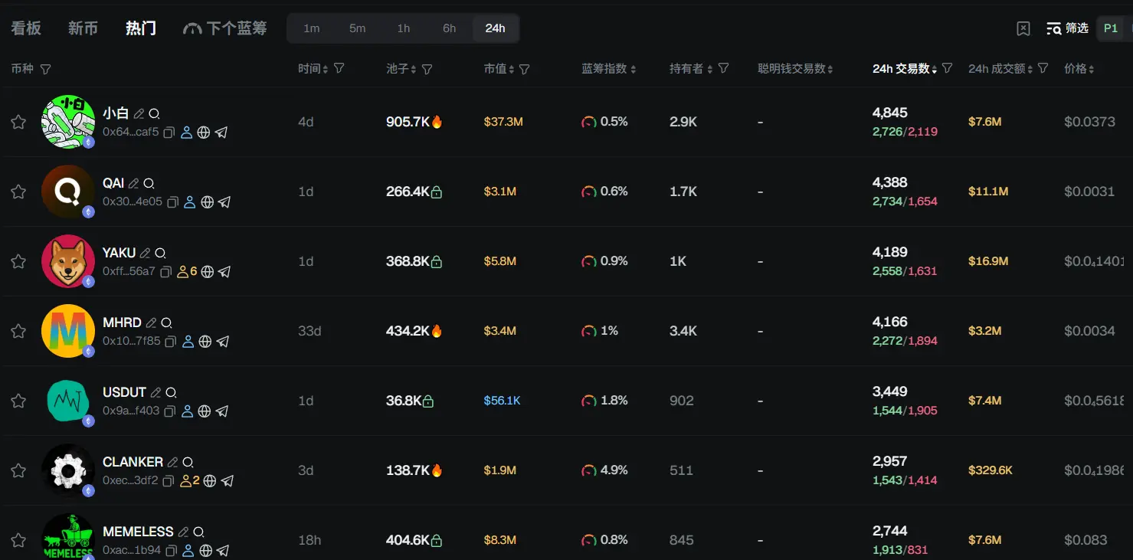Open the CLANKER token avatar thumbnail
The width and height of the screenshot is (1133, 560).
coord(68,470)
